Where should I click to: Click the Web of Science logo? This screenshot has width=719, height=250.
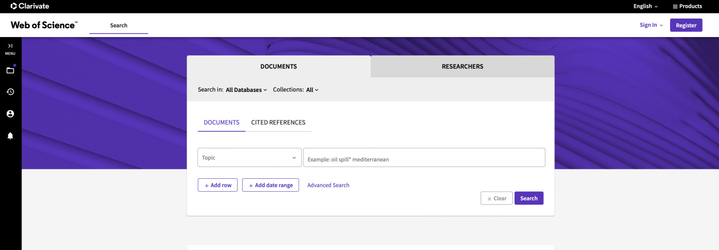[44, 25]
